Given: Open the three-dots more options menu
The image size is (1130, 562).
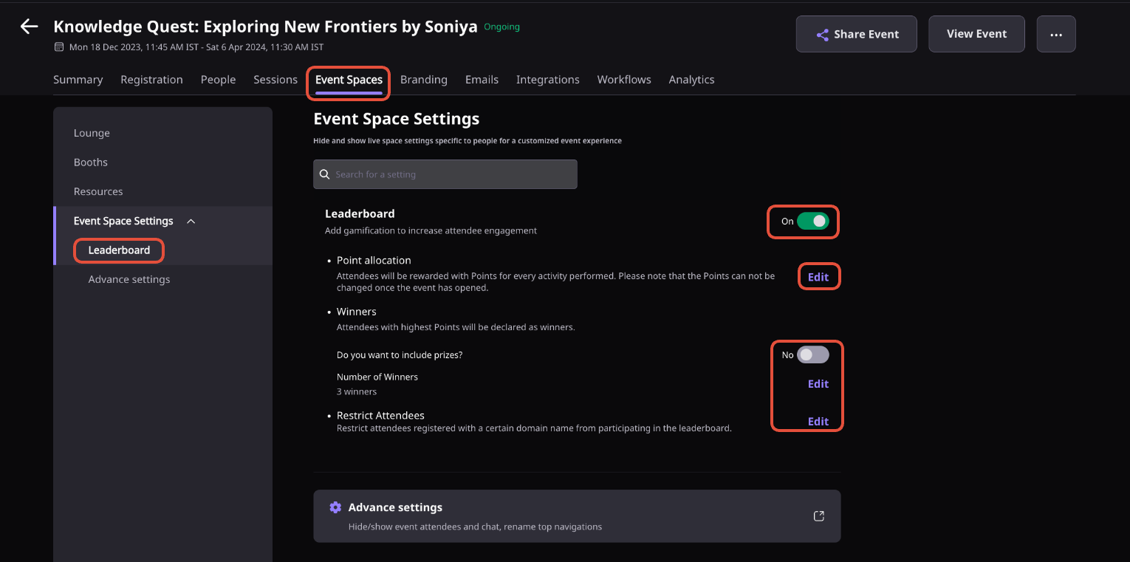Looking at the screenshot, I should tap(1056, 34).
